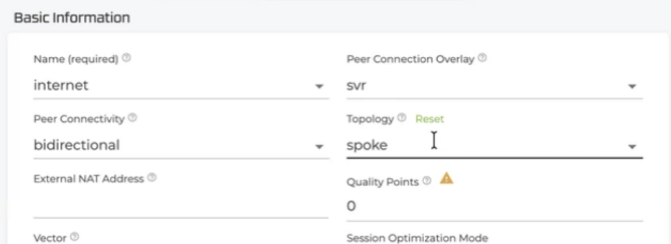Click Quality Points question mark icon

click(x=427, y=181)
